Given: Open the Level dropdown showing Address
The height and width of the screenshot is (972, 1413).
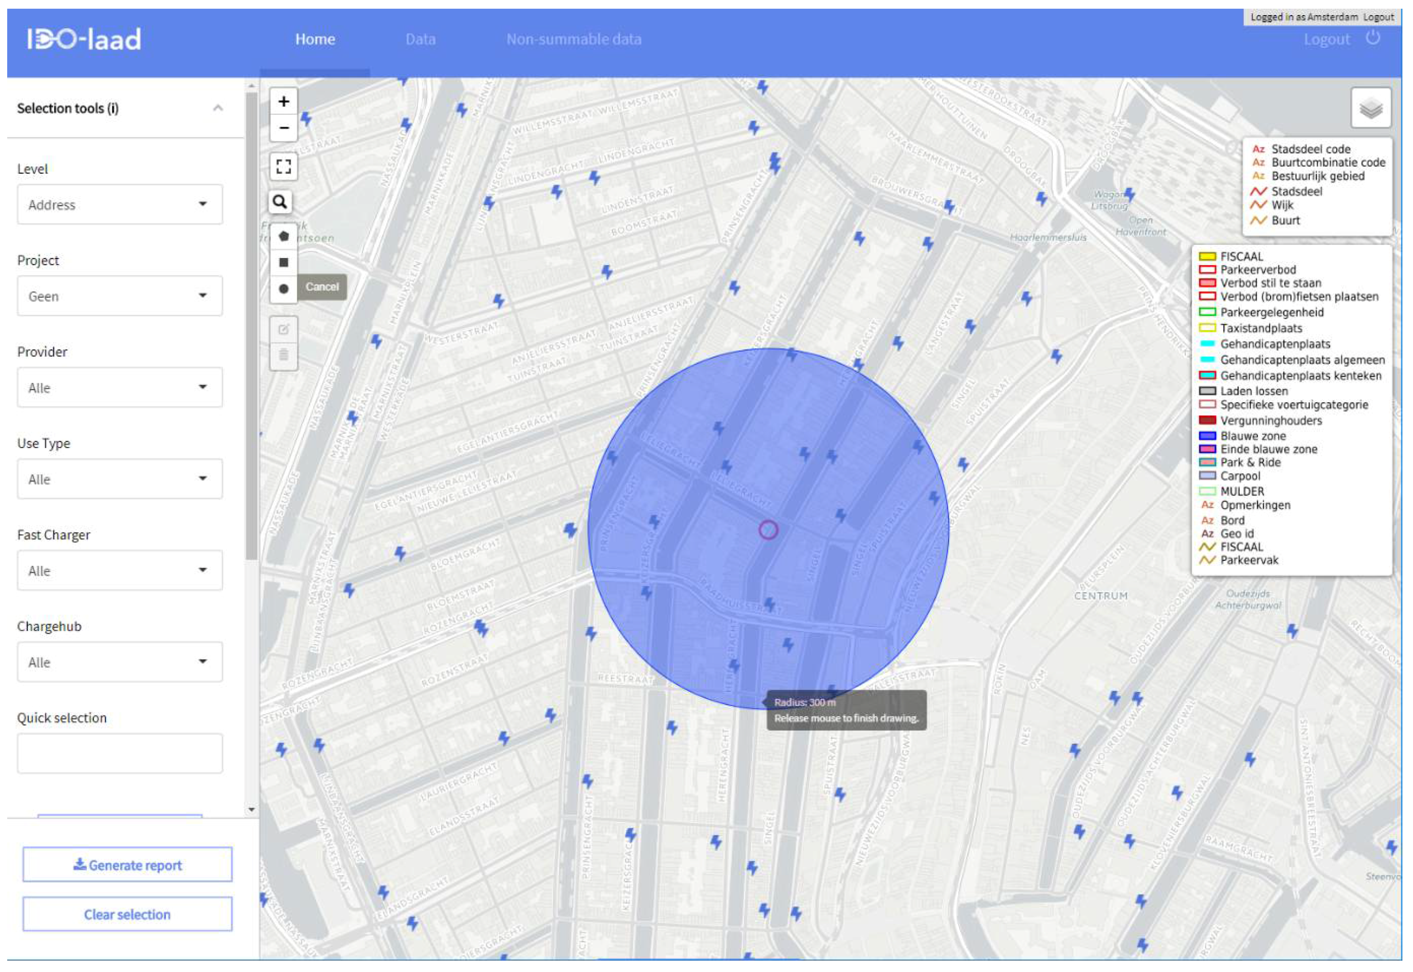Looking at the screenshot, I should click(x=120, y=205).
